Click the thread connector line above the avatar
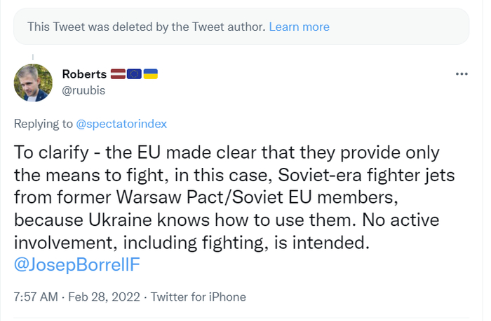This screenshot has height=321, width=491. click(x=33, y=56)
